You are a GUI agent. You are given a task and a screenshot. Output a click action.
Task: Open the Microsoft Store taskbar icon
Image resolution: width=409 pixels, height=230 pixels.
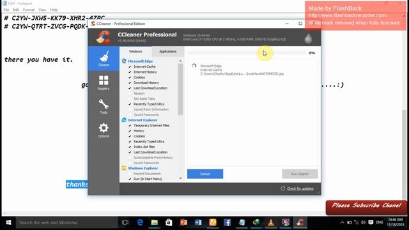[x=169, y=222]
